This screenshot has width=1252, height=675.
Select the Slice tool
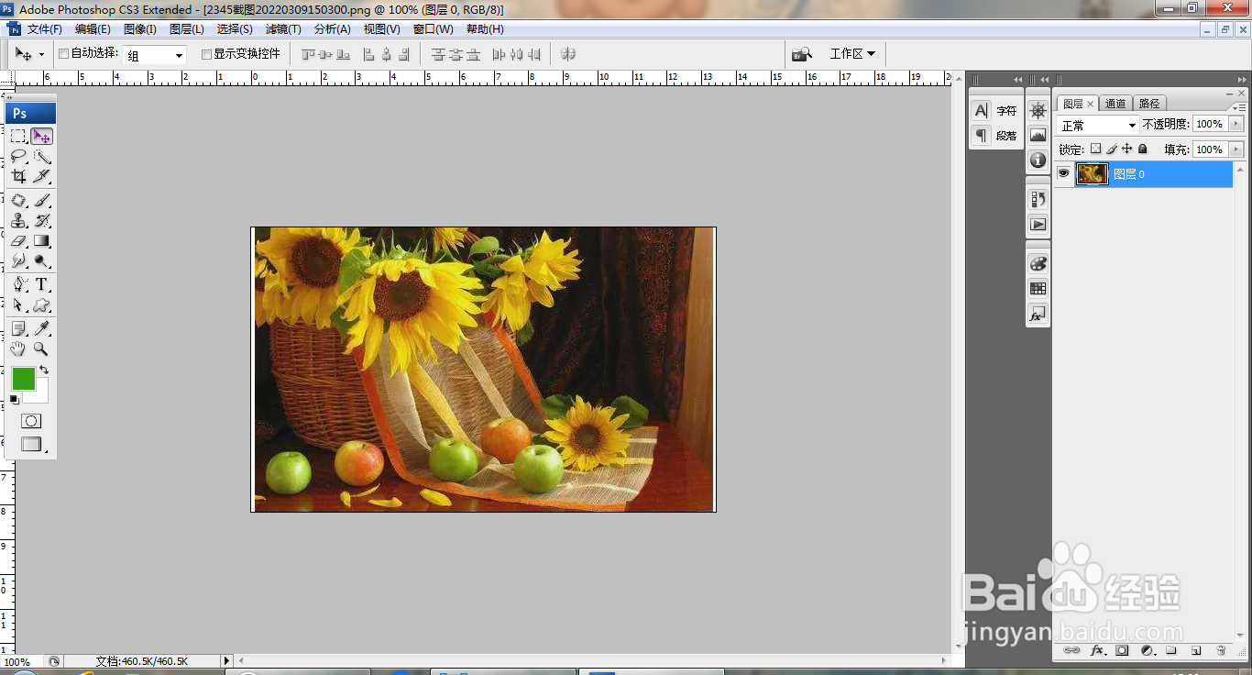[x=42, y=176]
